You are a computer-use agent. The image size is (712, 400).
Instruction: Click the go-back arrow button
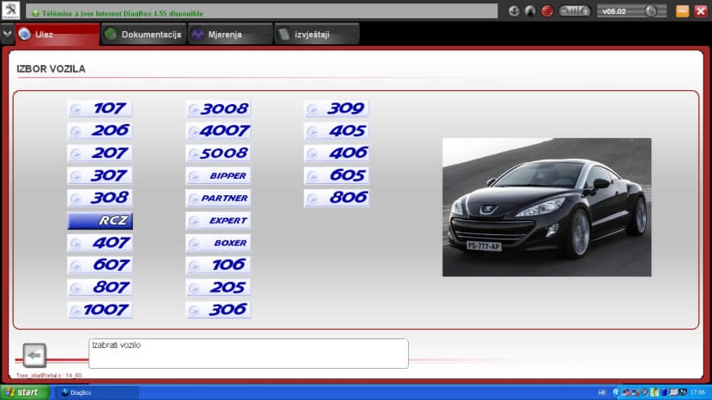[x=35, y=355]
